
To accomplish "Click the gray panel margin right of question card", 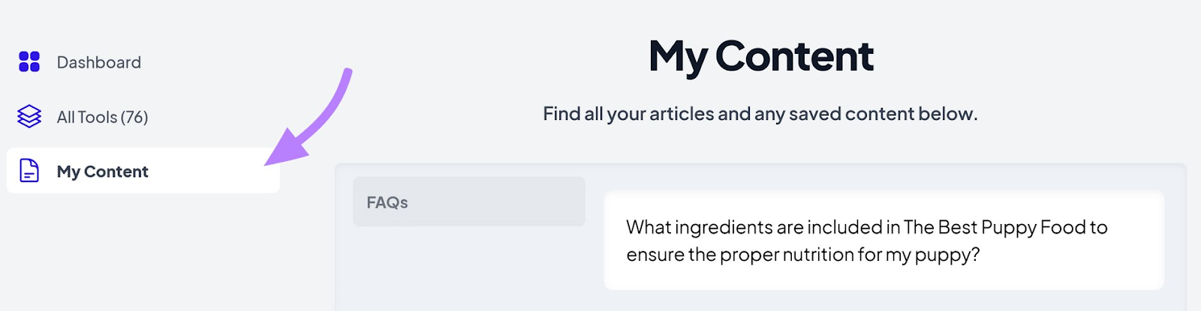I will (x=1175, y=240).
